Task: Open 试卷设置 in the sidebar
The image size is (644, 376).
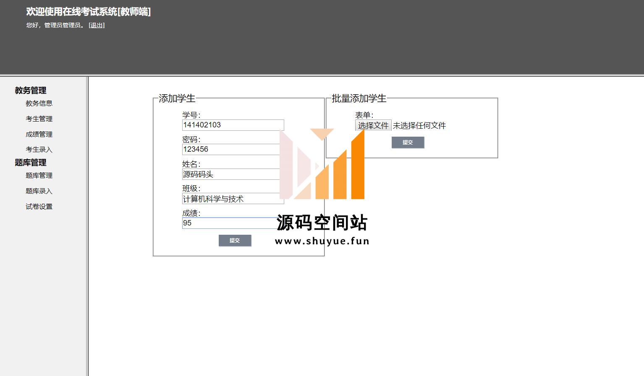Action: [x=39, y=206]
